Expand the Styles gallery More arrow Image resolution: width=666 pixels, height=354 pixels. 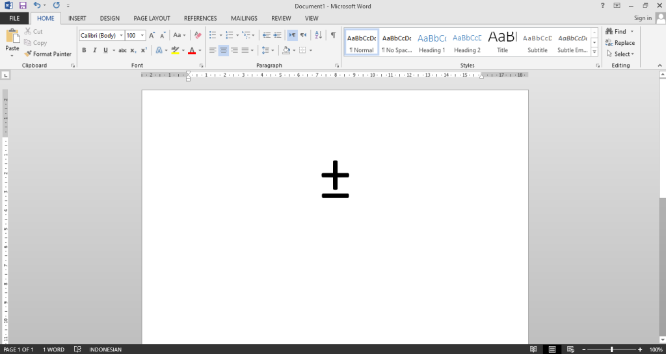pos(594,51)
